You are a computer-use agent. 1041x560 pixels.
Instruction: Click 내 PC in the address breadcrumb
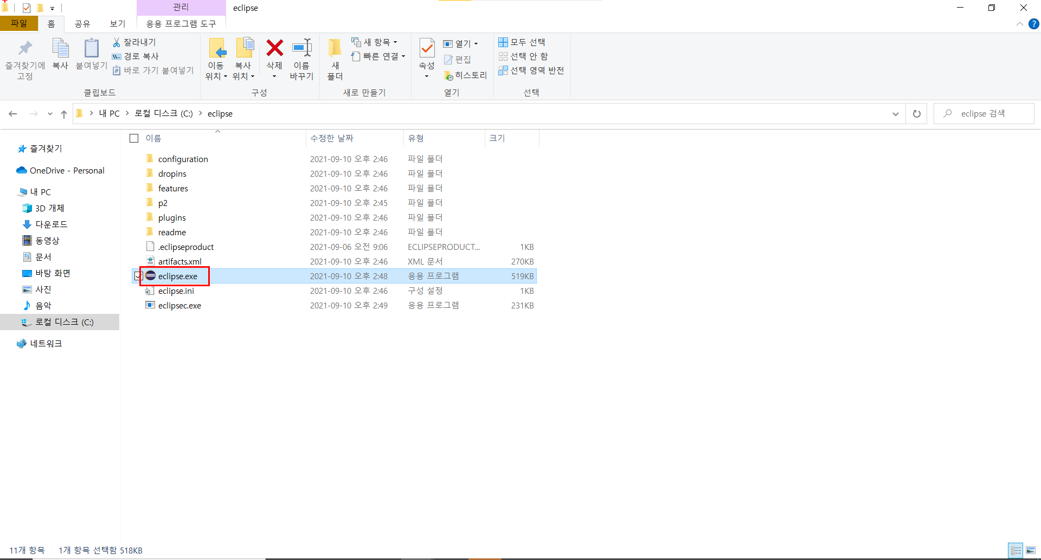coord(109,114)
